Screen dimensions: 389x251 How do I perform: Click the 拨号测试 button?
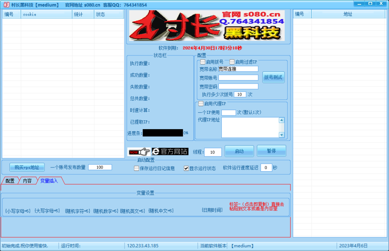point(273,77)
